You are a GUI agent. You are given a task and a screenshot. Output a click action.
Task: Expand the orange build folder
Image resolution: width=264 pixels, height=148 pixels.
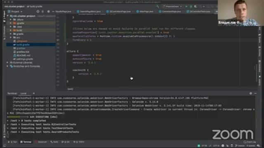11,30
